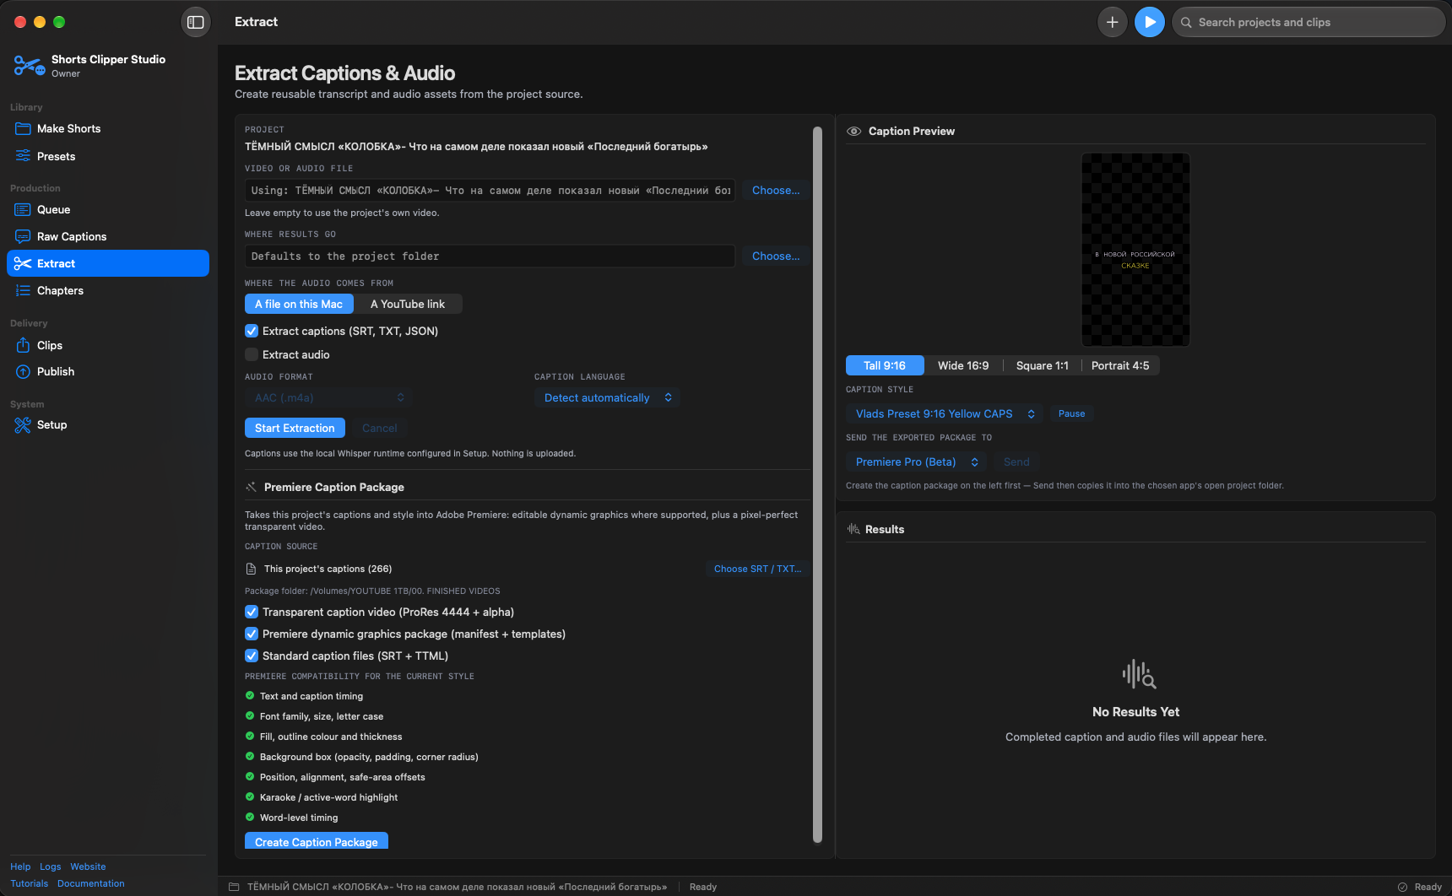Viewport: 1452px width, 896px height.
Task: Click the blue play button in the toolbar
Action: [x=1150, y=22]
